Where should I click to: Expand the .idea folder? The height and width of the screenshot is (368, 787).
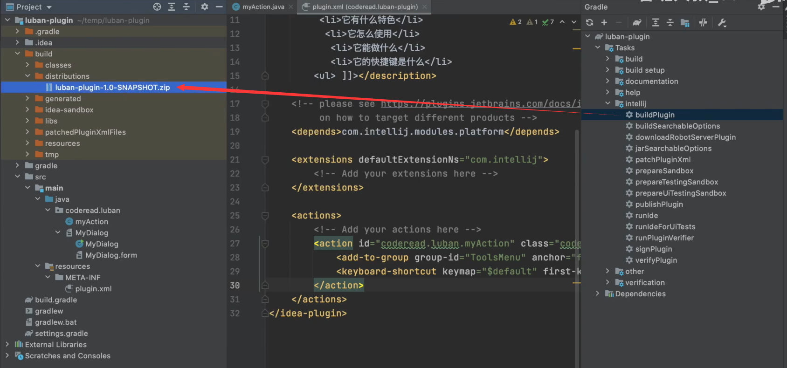[17, 42]
